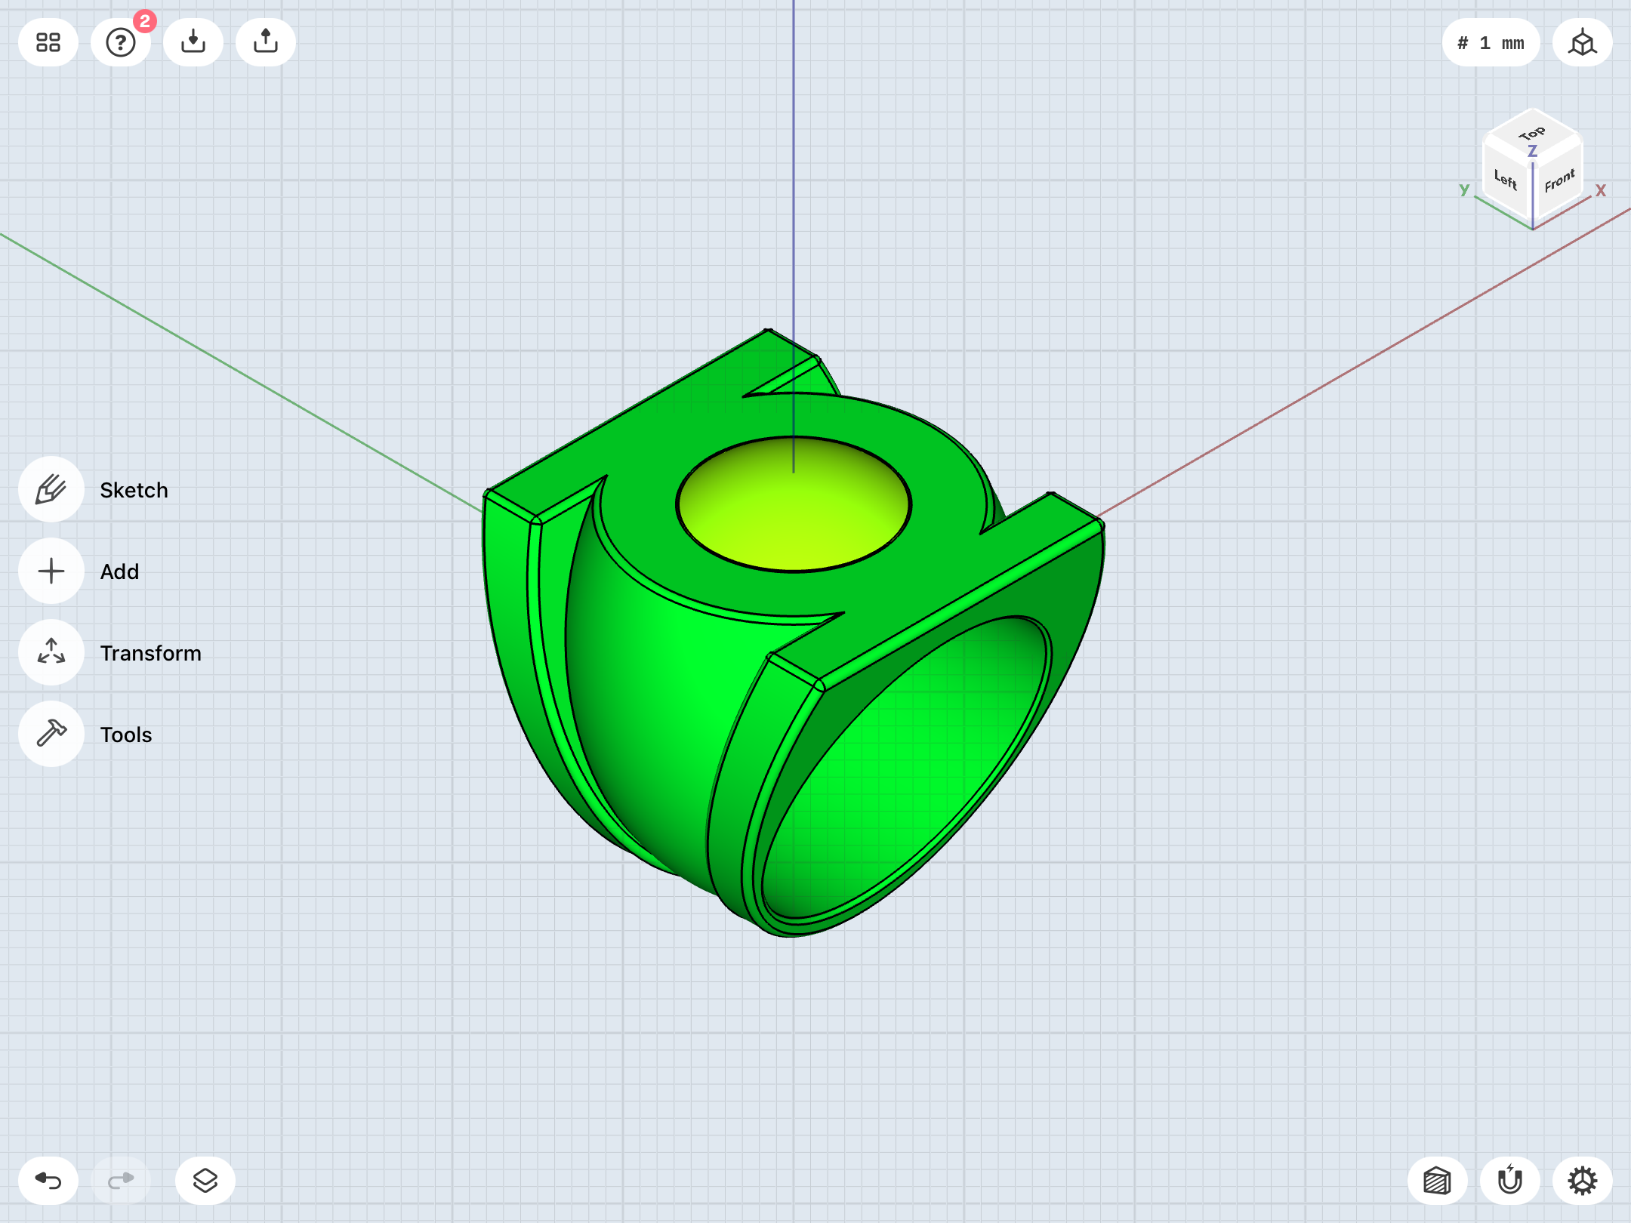Open the Tools menu label

[x=126, y=735]
